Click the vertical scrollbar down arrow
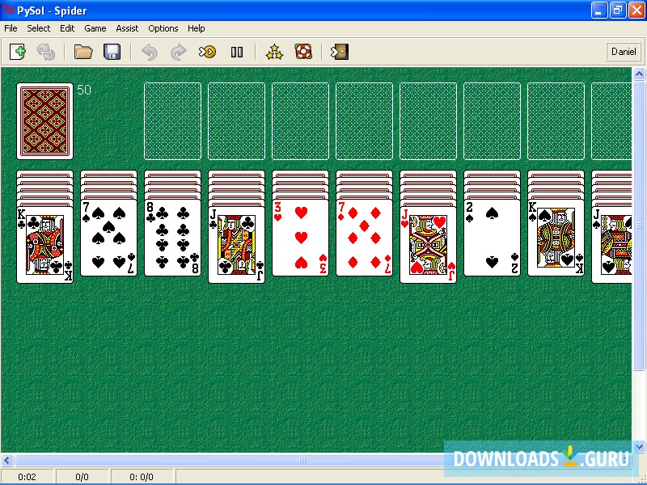647x485 pixels. tap(639, 446)
